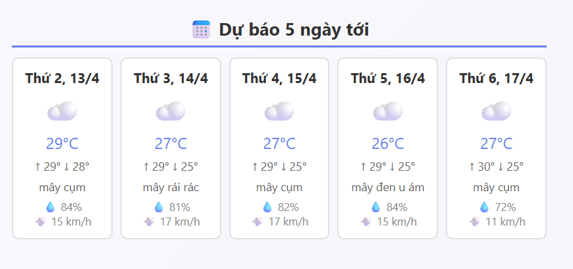Click the "mây rải rác" description text

(171, 188)
